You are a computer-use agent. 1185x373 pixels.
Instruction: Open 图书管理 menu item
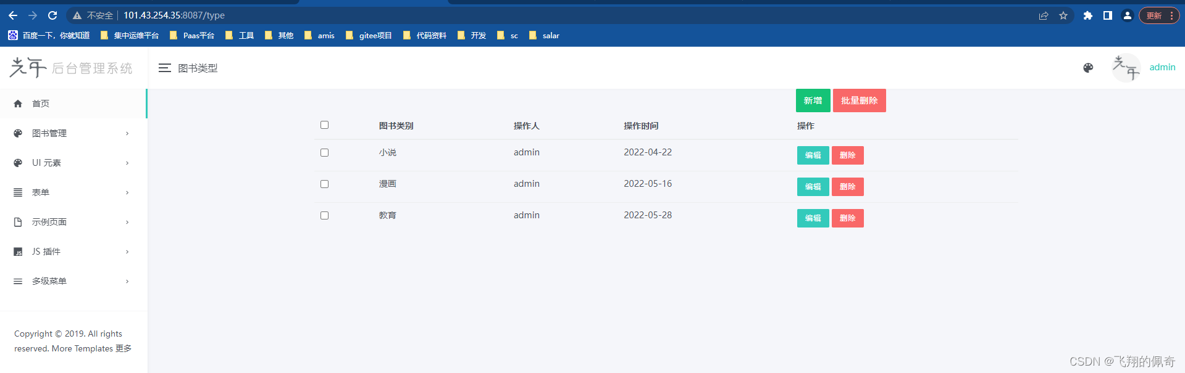[x=73, y=133]
